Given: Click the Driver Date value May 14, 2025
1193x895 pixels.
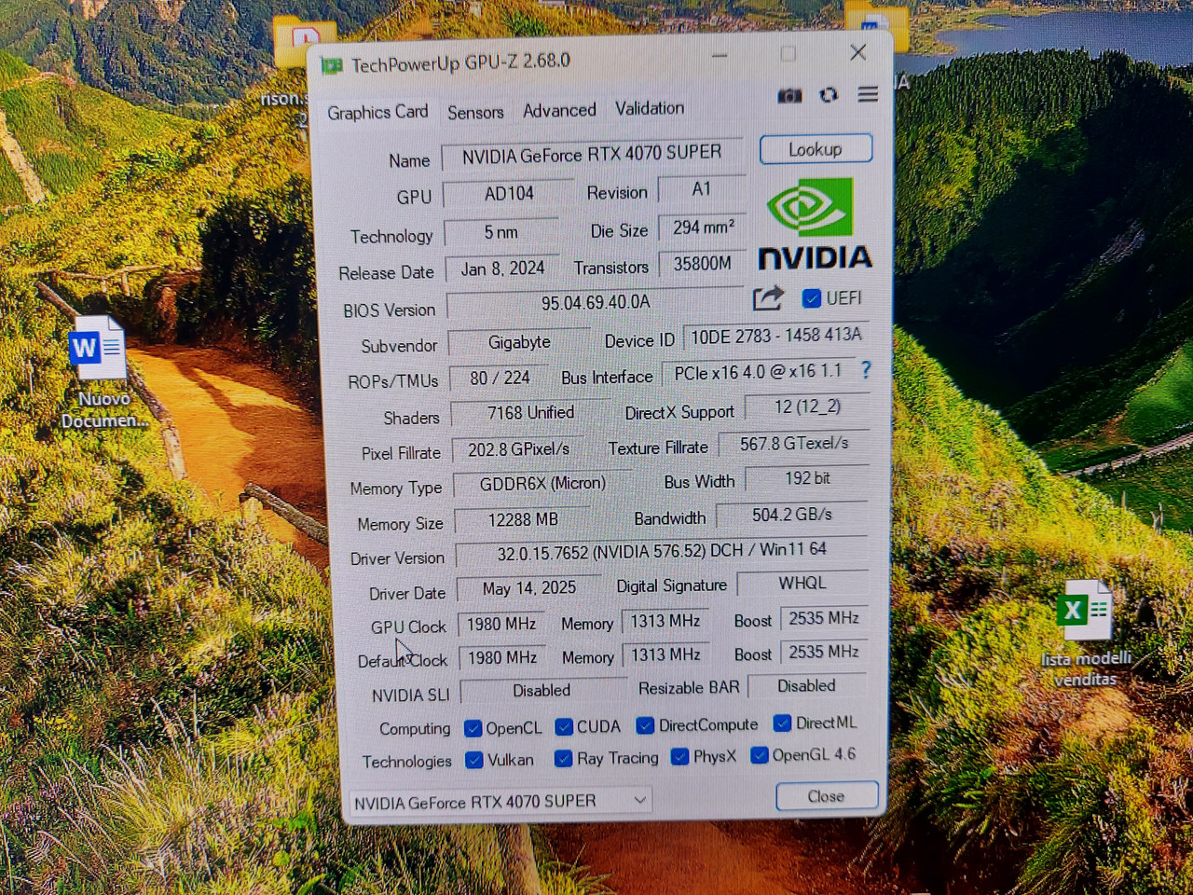Looking at the screenshot, I should 529,589.
